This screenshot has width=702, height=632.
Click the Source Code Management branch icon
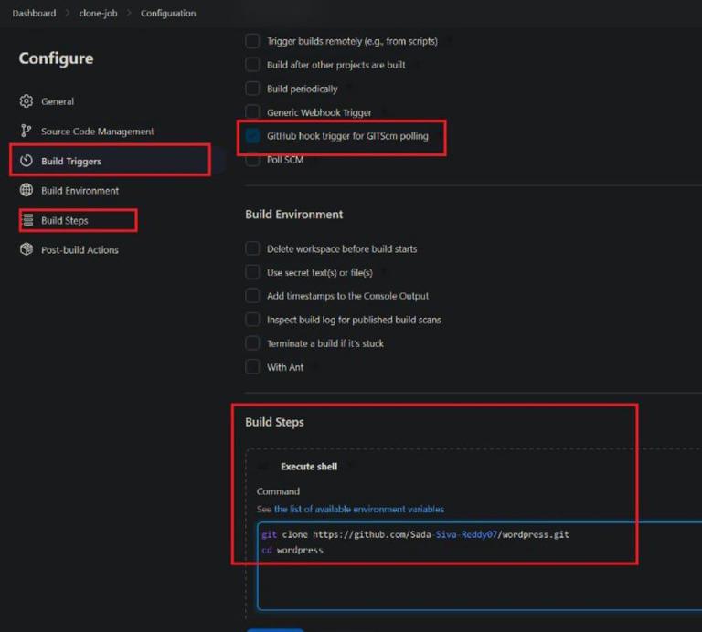tap(27, 132)
